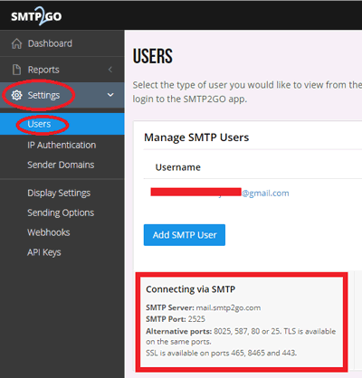Screen dimensions: 362x378
Task: Click the USERS page heading
Action: click(x=153, y=56)
